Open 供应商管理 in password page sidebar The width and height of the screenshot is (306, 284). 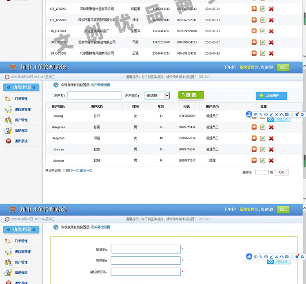tap(23, 252)
